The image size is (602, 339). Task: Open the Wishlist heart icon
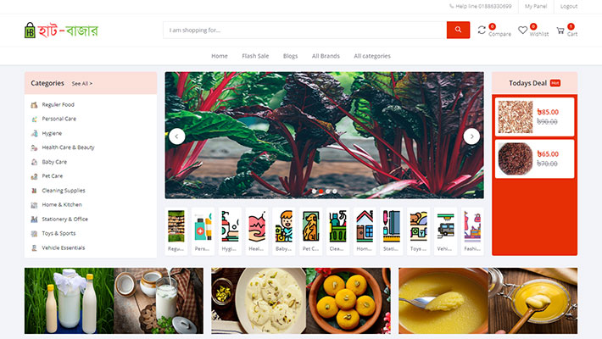[522, 30]
